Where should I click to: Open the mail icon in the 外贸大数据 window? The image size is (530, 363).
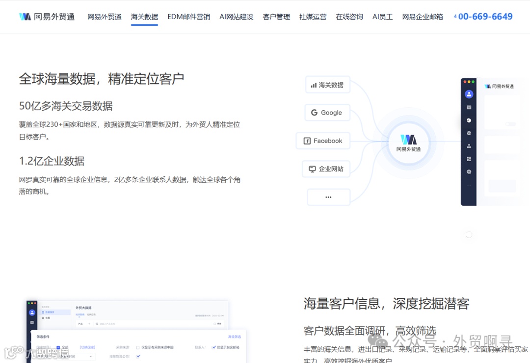32,322
